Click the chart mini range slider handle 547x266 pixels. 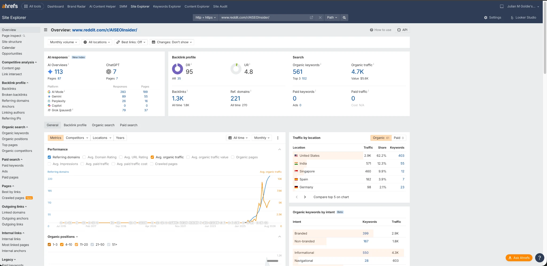pos(272,261)
